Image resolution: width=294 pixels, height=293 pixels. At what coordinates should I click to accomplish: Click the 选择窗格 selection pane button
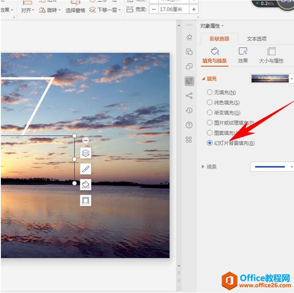(75, 10)
